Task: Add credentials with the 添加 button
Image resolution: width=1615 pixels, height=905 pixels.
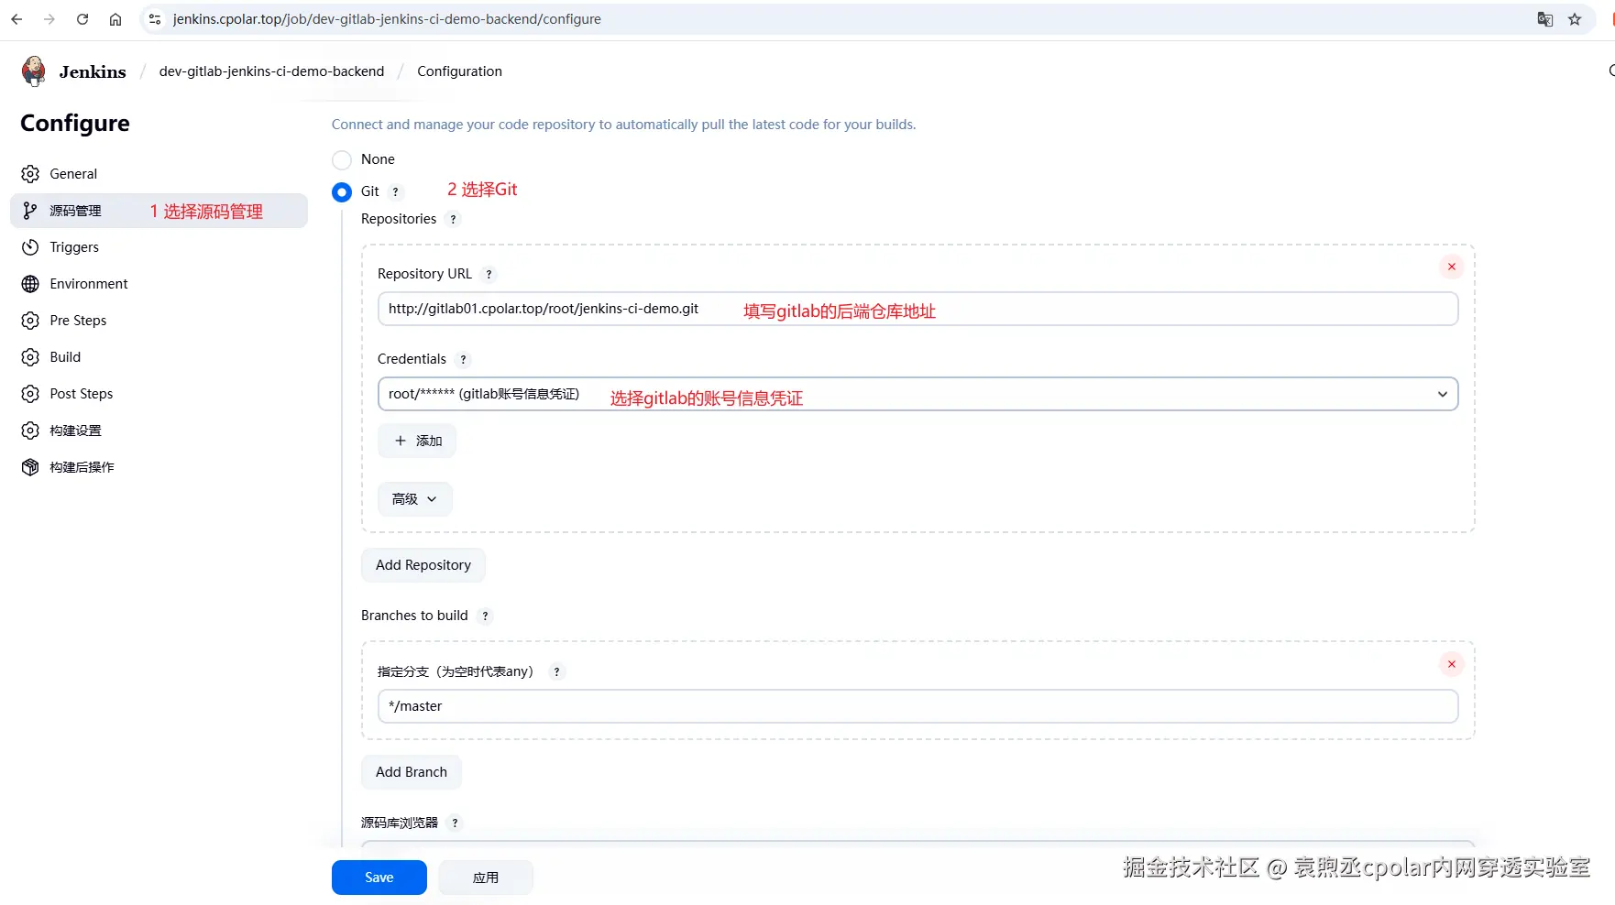Action: 417,441
